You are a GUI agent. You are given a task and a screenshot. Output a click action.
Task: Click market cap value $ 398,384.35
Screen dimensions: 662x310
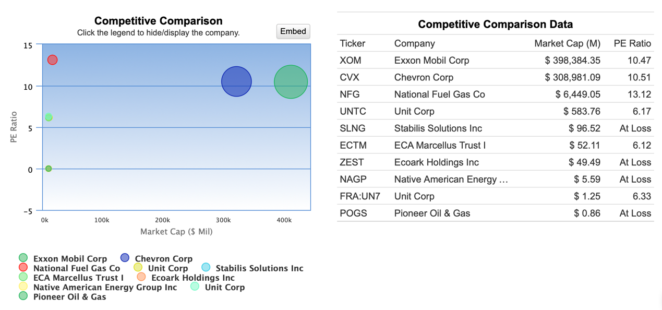coord(573,61)
